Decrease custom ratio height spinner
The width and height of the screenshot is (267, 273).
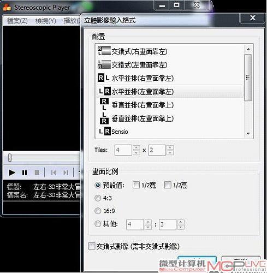tap(181, 227)
